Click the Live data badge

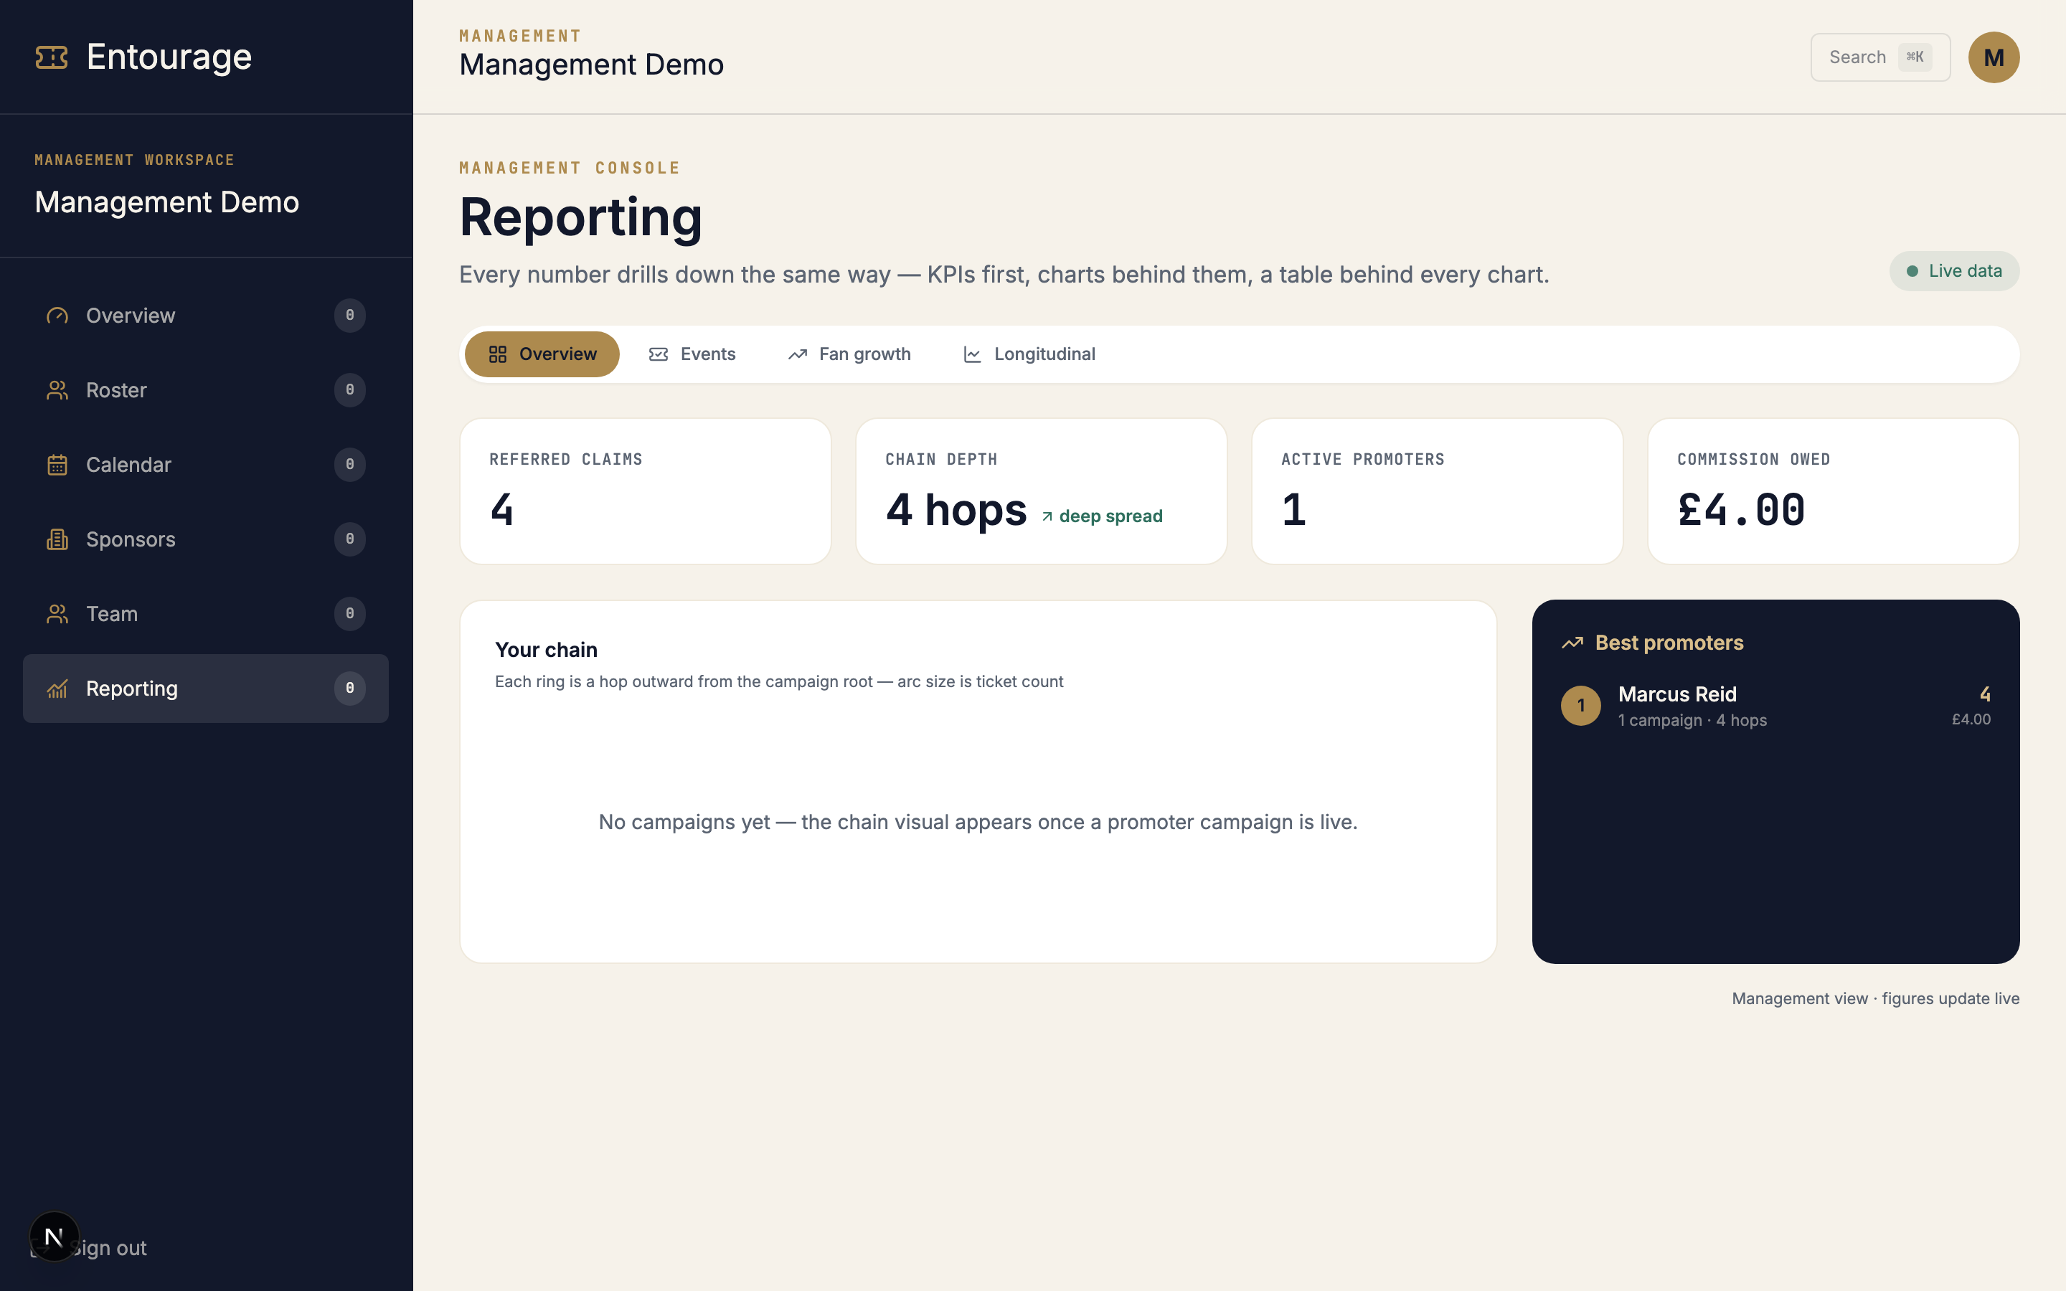pos(1954,272)
